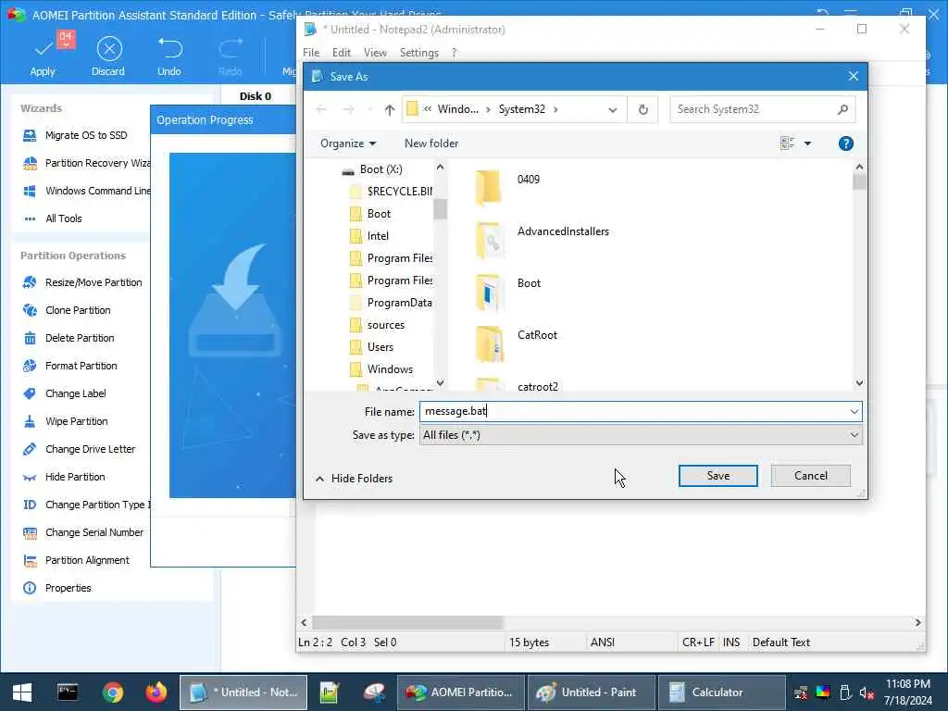Viewport: 948px width, 711px height.
Task: Open Save As dialog help
Action: click(846, 143)
